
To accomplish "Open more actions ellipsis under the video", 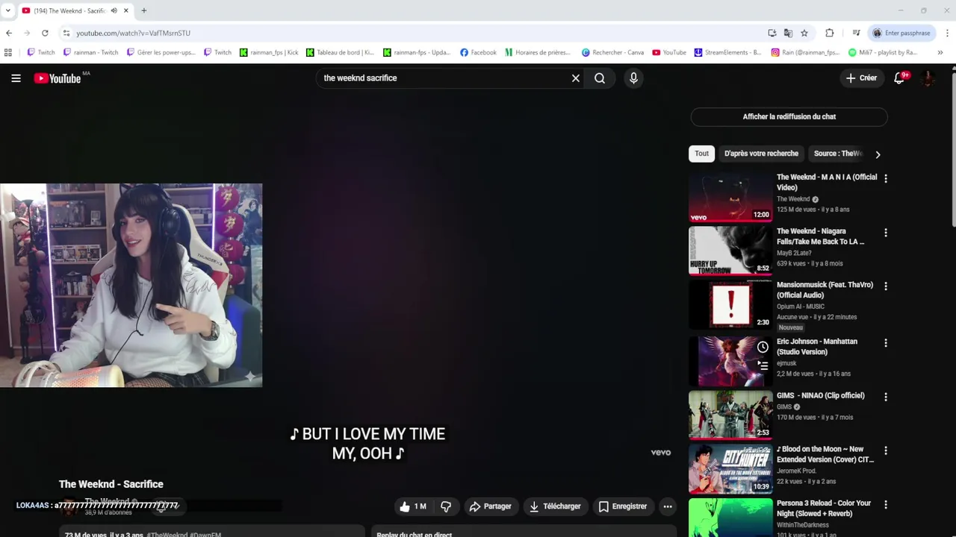I will (x=668, y=506).
